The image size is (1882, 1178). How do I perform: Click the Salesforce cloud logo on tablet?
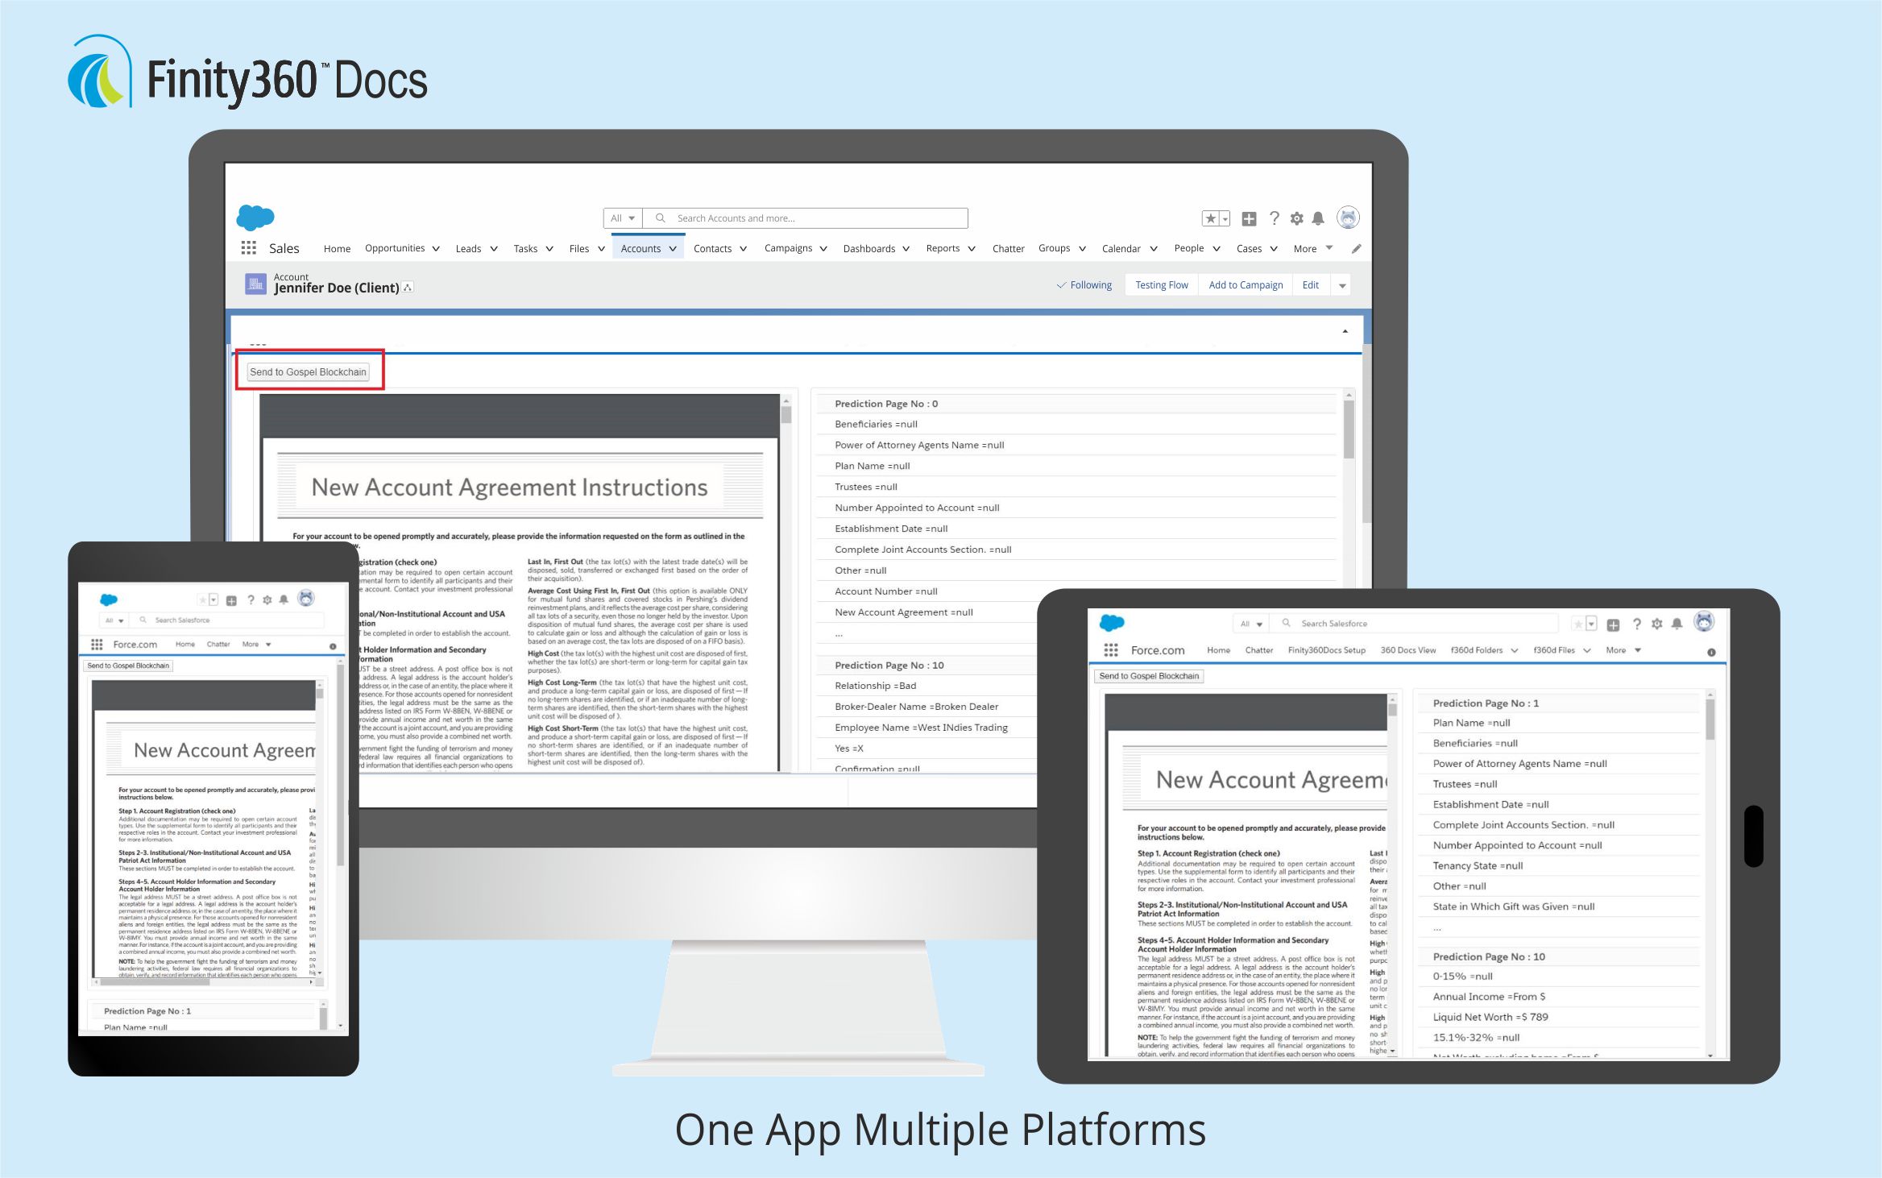pos(1112,623)
